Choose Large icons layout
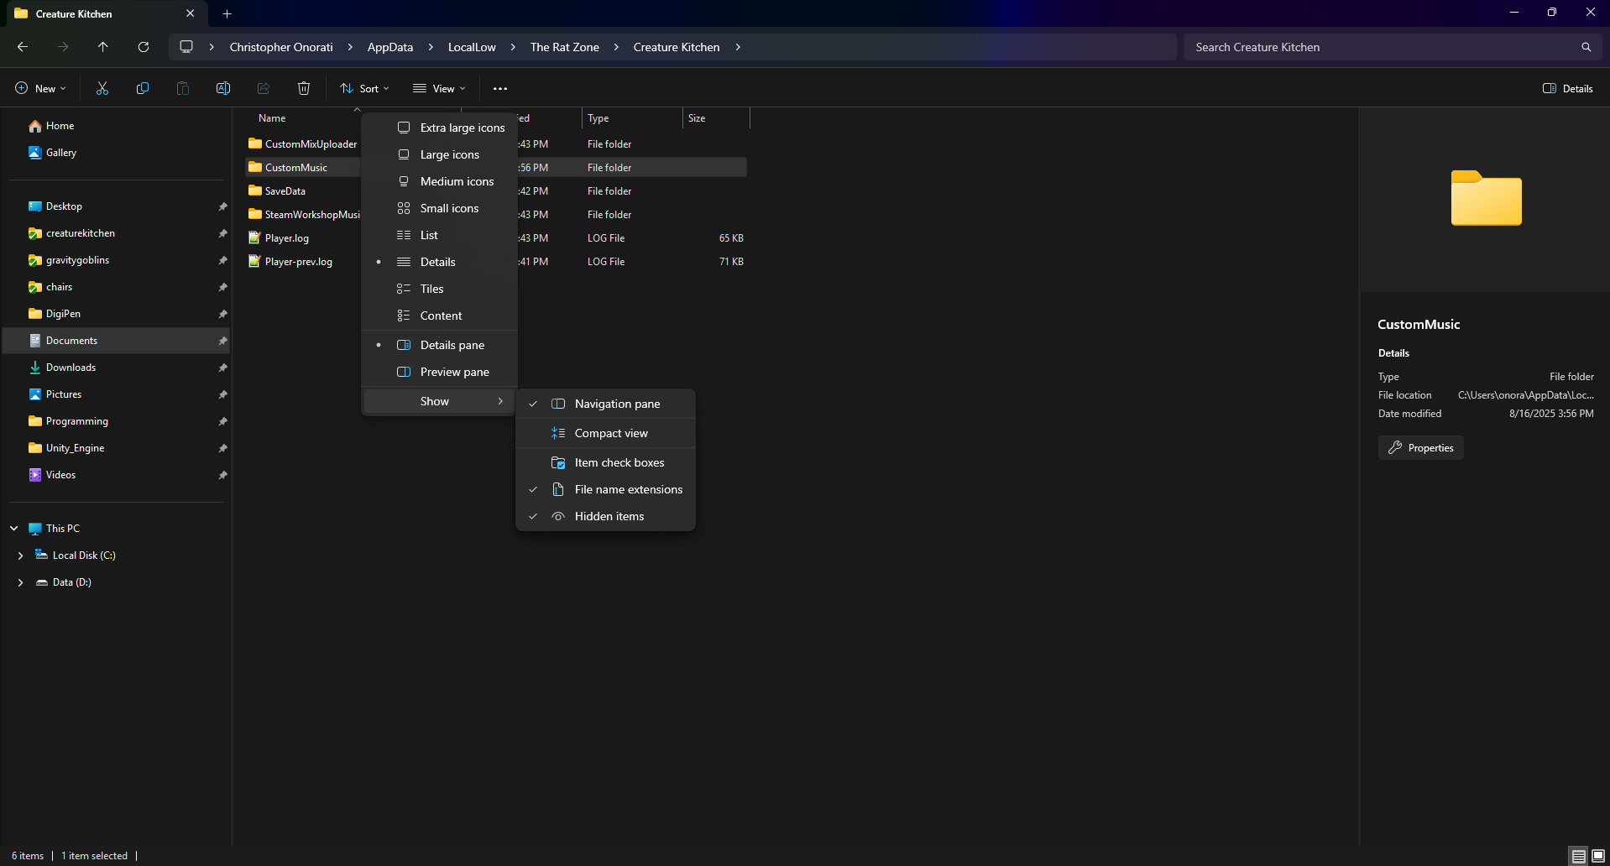The width and height of the screenshot is (1610, 866). pyautogui.click(x=440, y=154)
